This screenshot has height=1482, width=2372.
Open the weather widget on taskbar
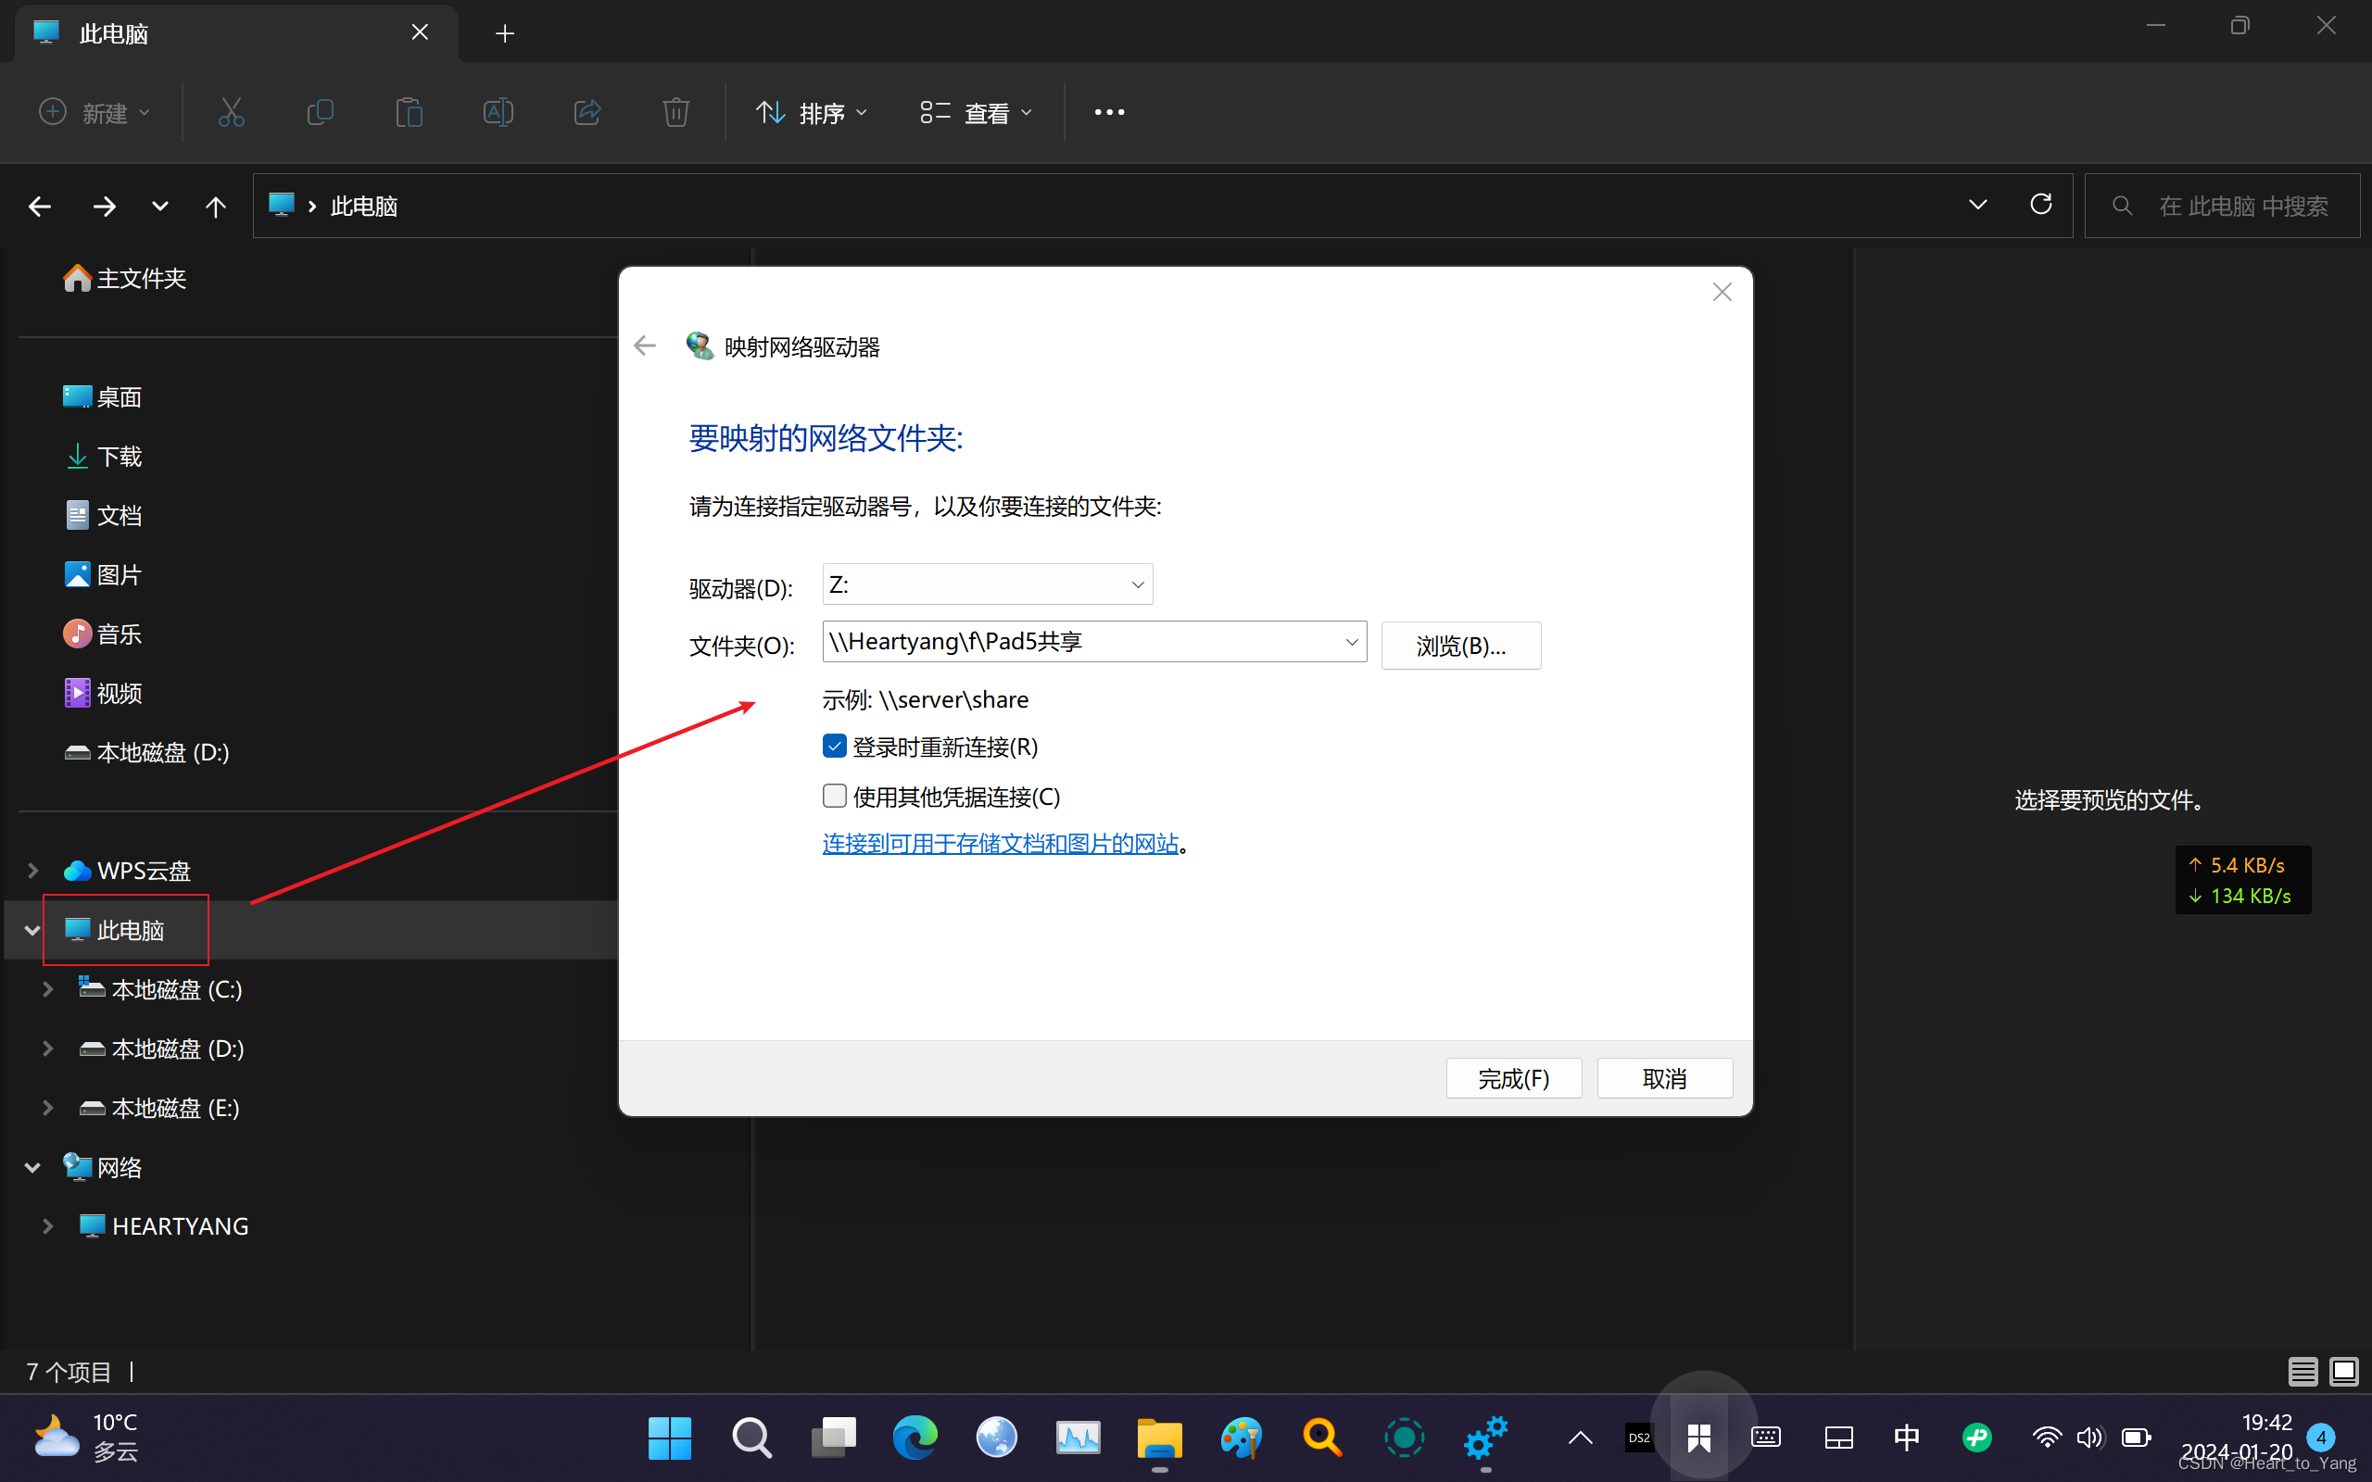coord(86,1438)
